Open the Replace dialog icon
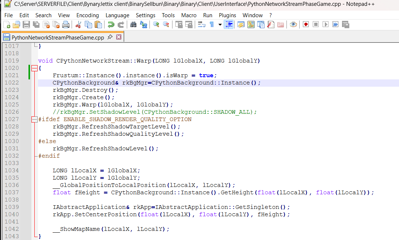399x240 pixels. click(x=144, y=25)
